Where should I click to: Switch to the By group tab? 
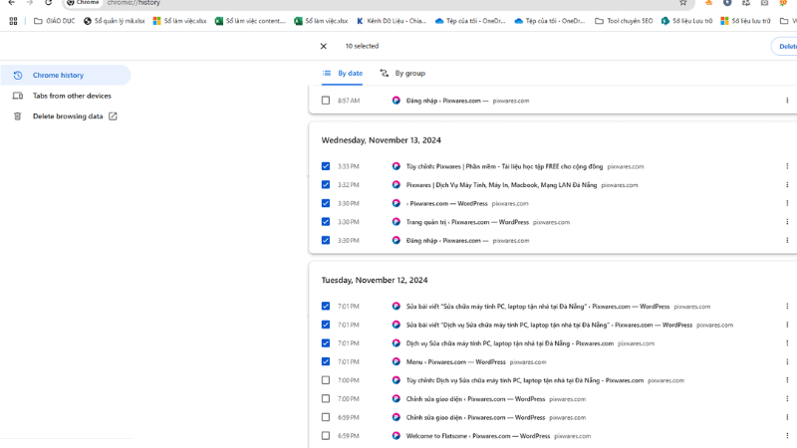[402, 74]
